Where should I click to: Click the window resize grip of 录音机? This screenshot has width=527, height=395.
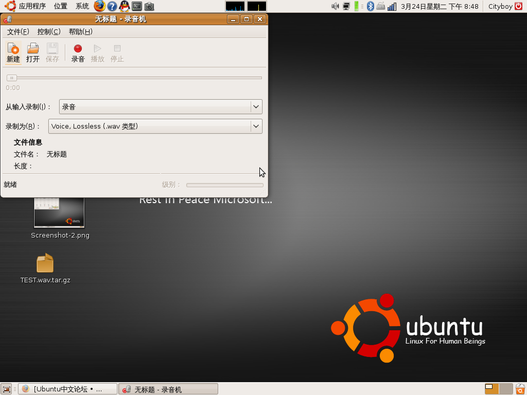click(x=263, y=193)
